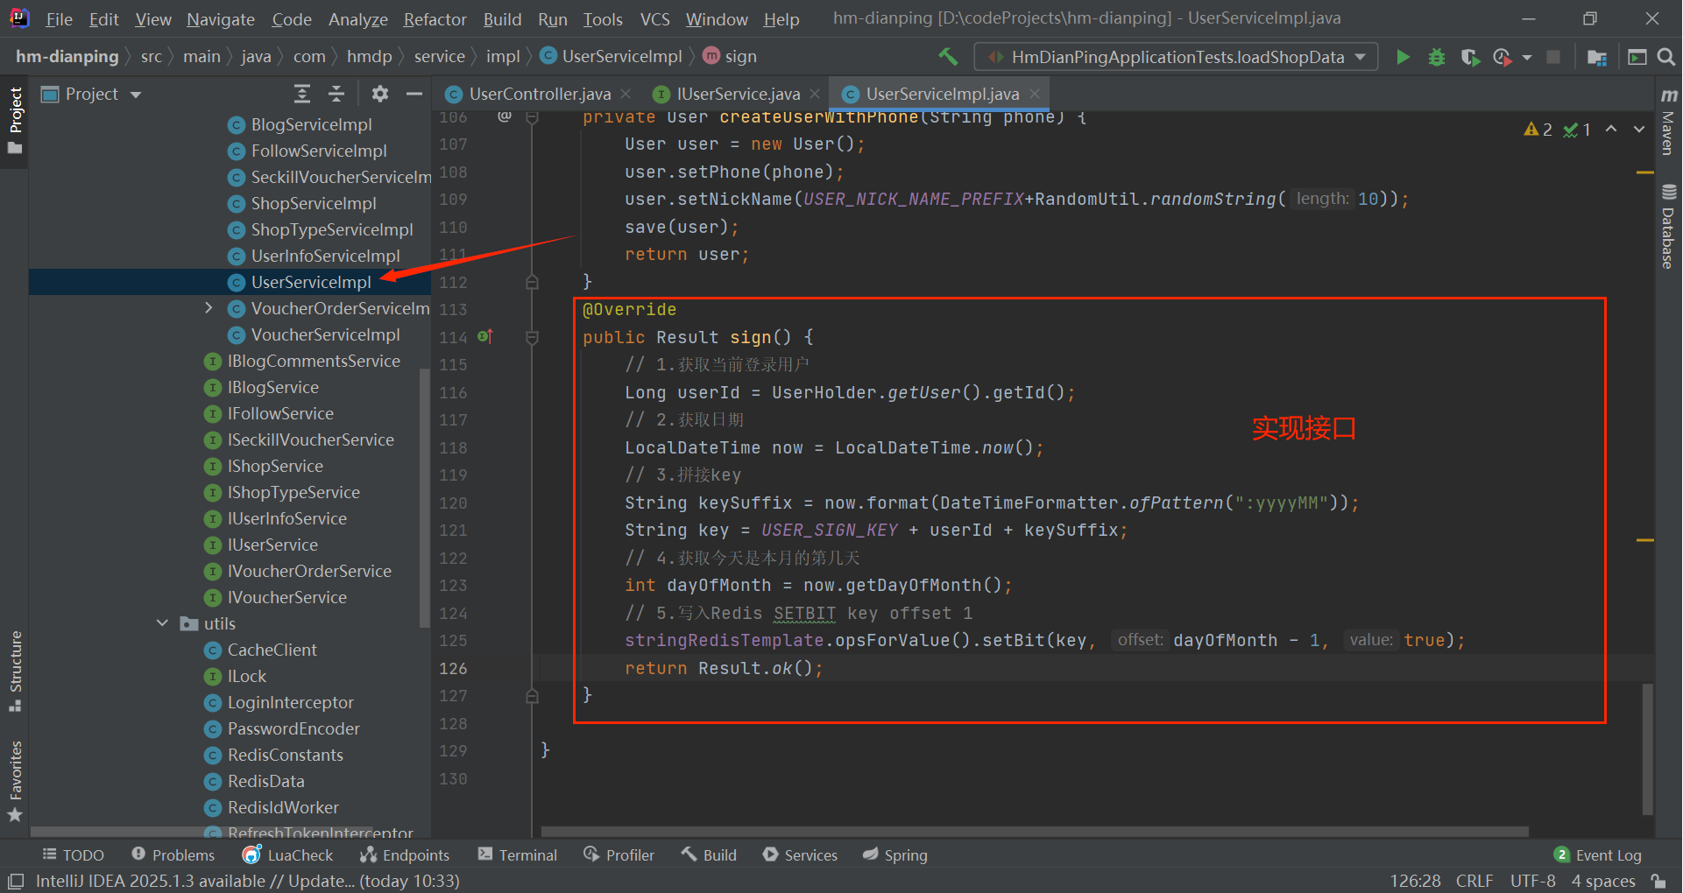
Task: Open the File menu
Action: point(59,19)
